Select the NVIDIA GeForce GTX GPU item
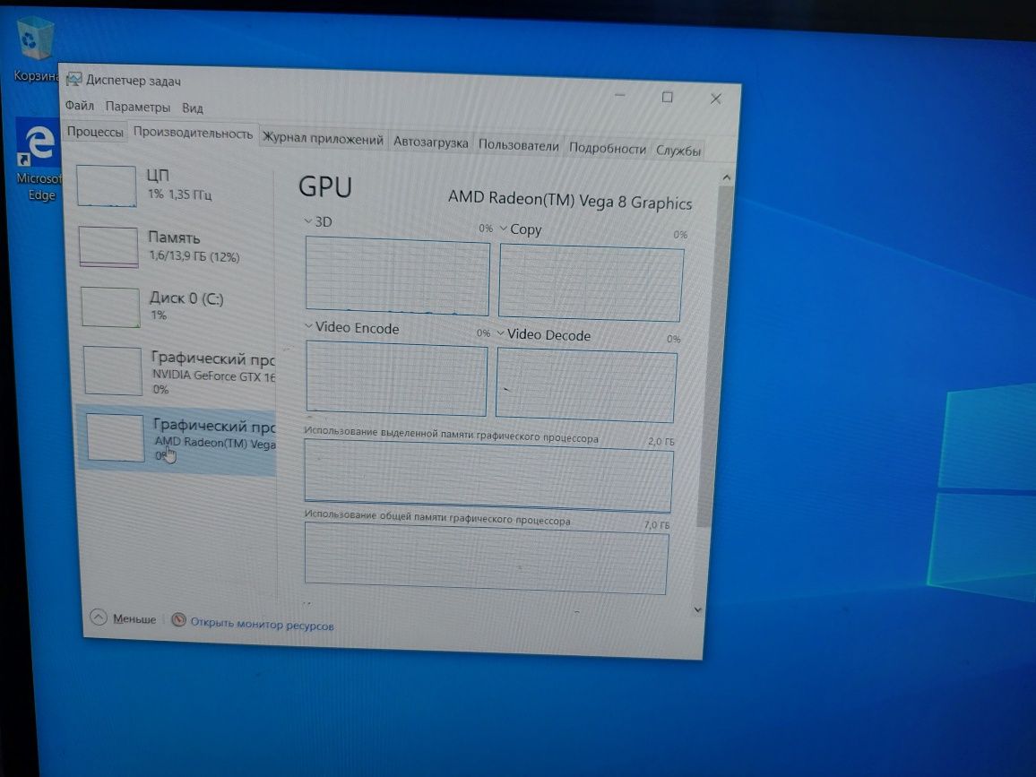1036x777 pixels. pos(178,372)
